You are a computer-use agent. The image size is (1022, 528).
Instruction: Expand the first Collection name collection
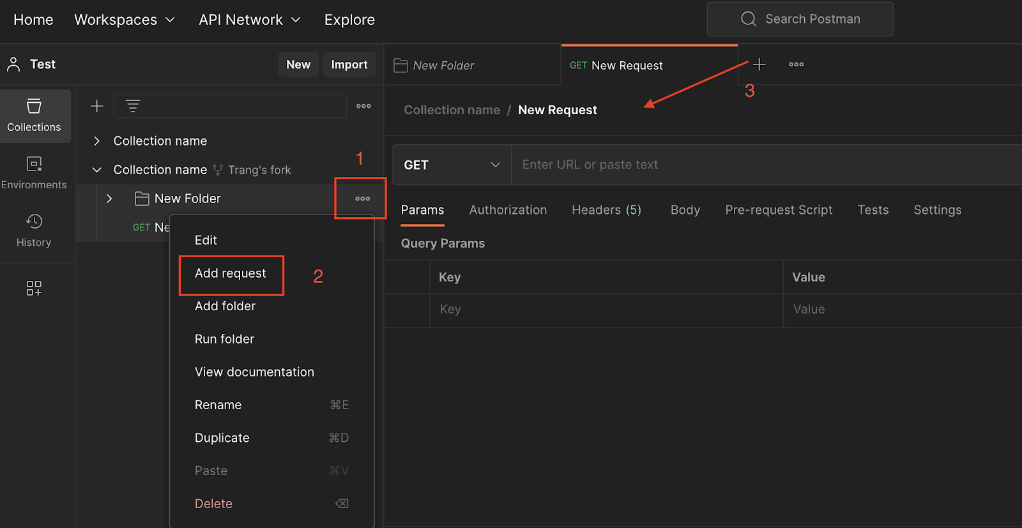(x=97, y=141)
